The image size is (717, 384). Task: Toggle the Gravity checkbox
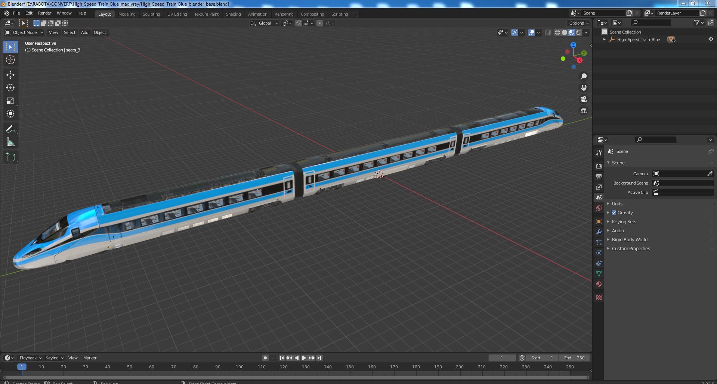614,213
